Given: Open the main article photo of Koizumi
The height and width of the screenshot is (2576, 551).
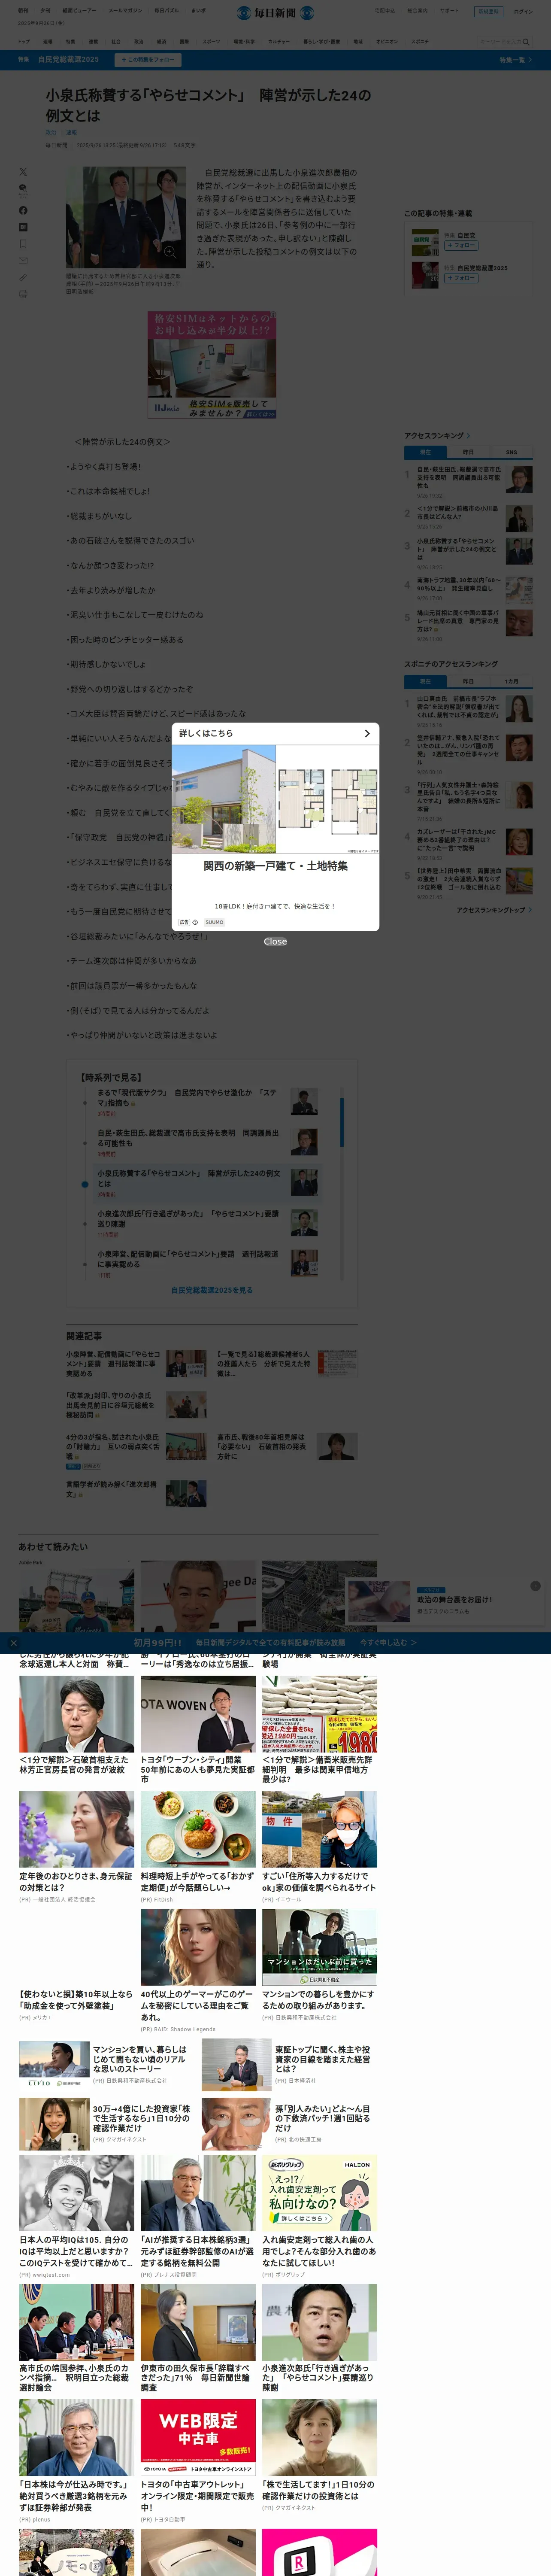Looking at the screenshot, I should coord(126,217).
